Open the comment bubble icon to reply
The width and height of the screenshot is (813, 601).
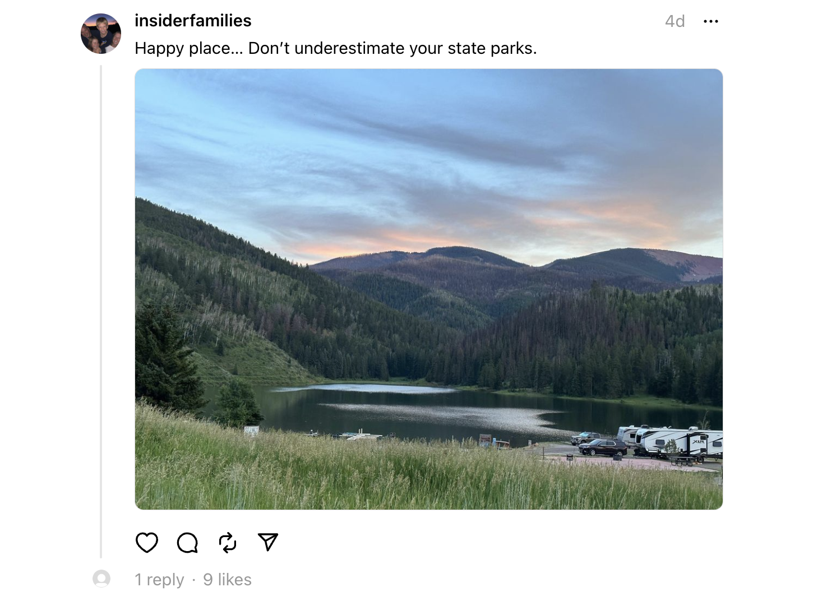click(x=187, y=543)
